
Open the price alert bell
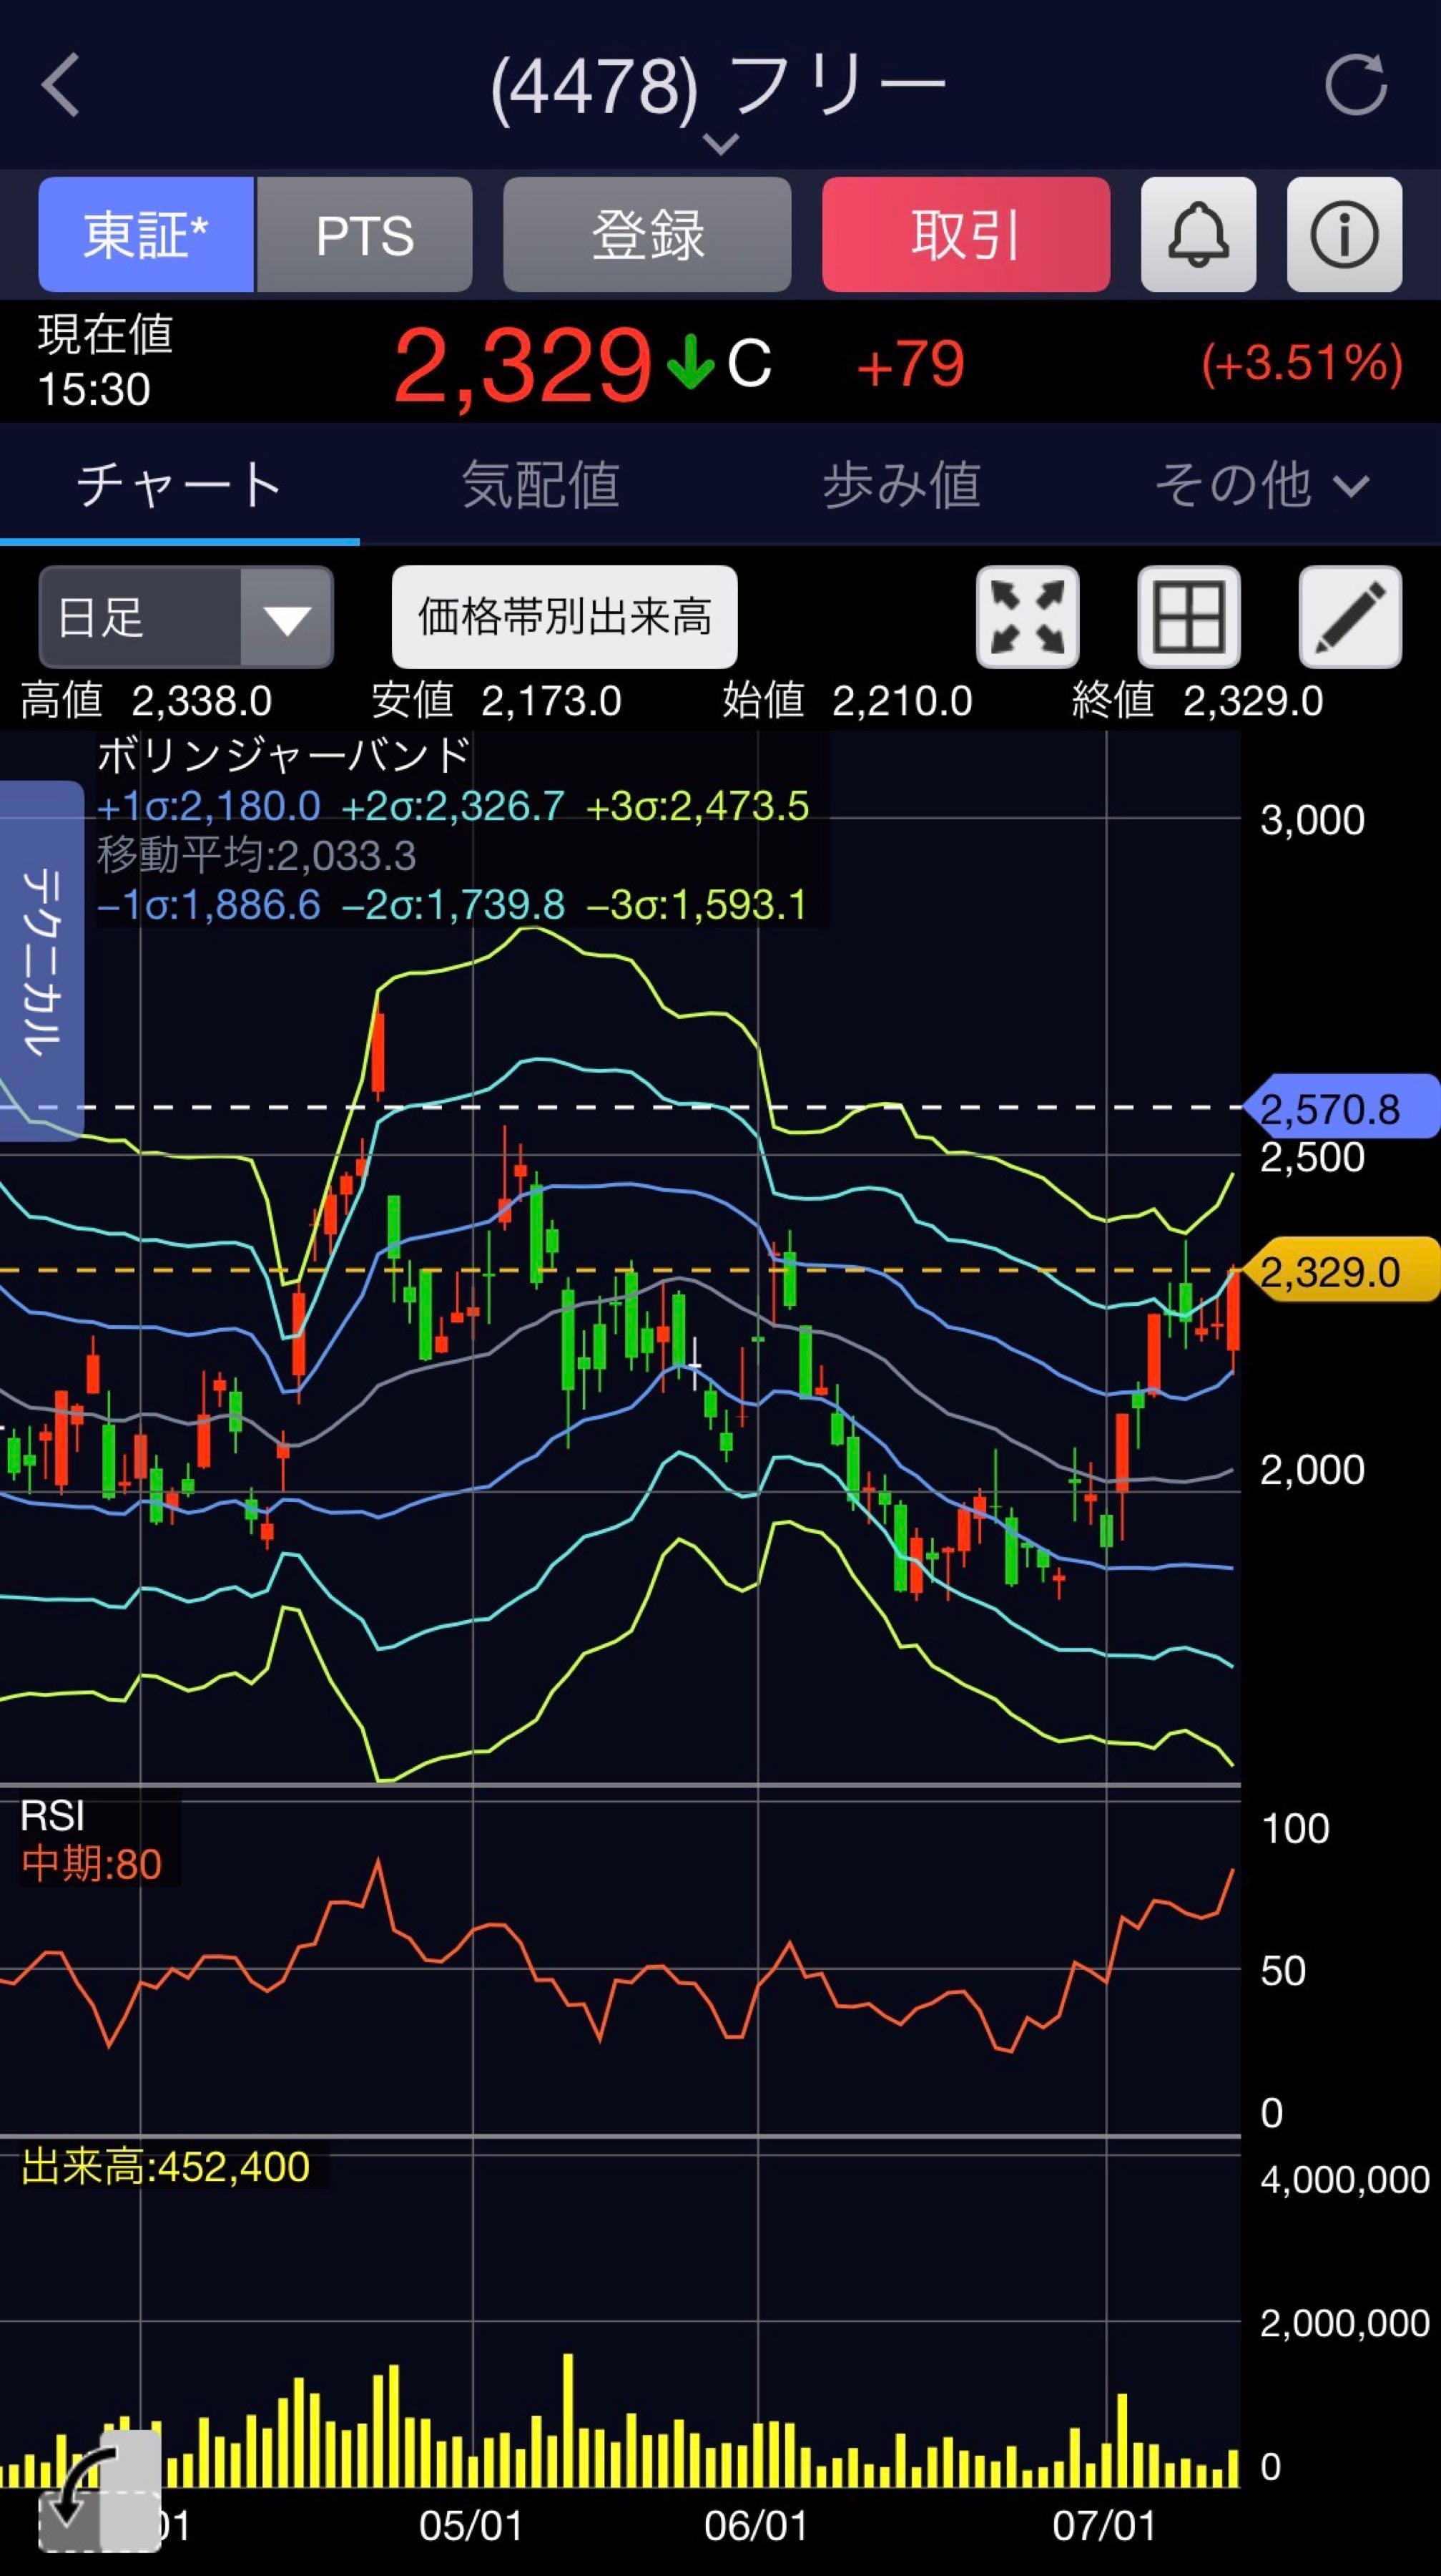click(1198, 235)
